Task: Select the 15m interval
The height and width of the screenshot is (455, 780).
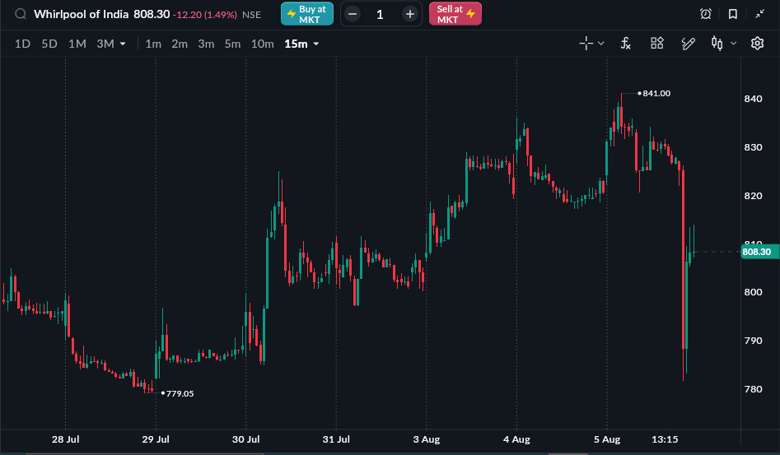Action: tap(296, 44)
